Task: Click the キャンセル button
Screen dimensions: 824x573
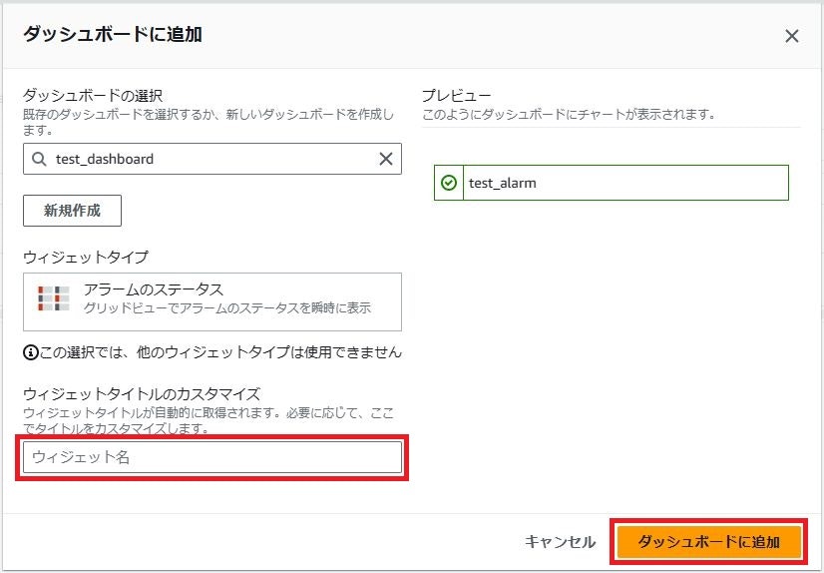Action: [x=561, y=542]
